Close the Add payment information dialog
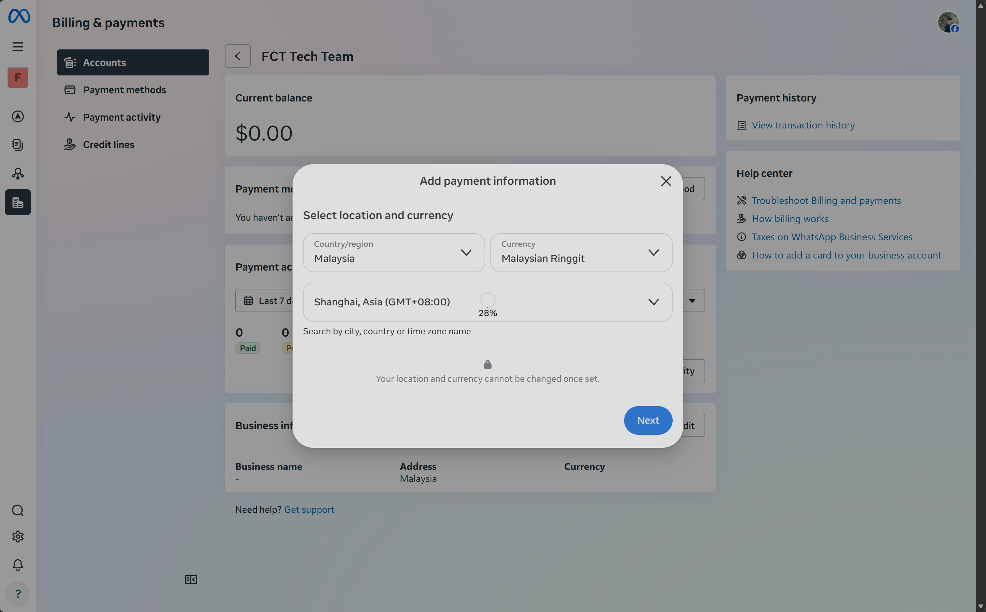The width and height of the screenshot is (986, 612). coord(666,181)
